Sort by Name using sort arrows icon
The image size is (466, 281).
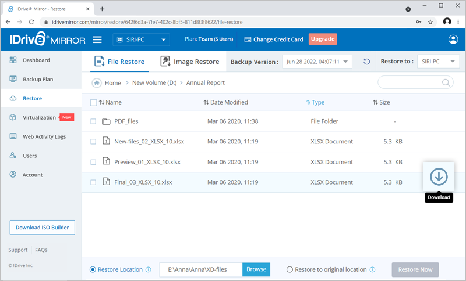(101, 102)
